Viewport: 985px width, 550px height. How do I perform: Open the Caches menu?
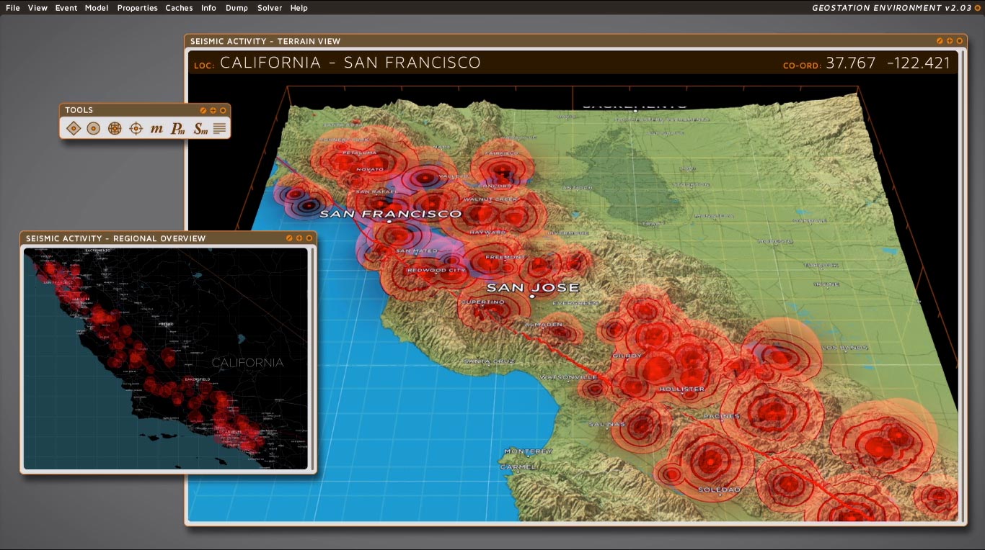[179, 8]
